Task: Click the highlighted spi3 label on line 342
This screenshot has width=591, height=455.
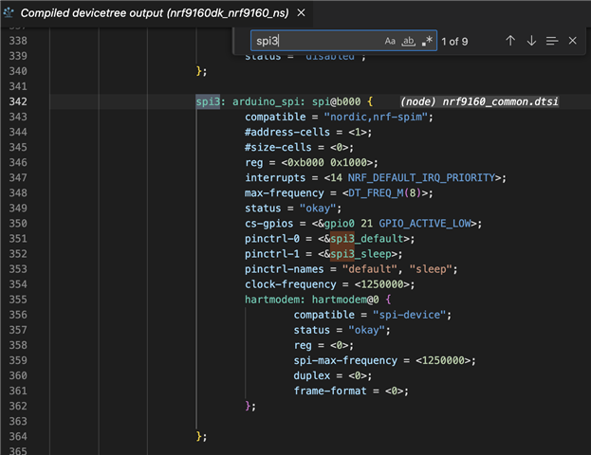Action: (207, 101)
